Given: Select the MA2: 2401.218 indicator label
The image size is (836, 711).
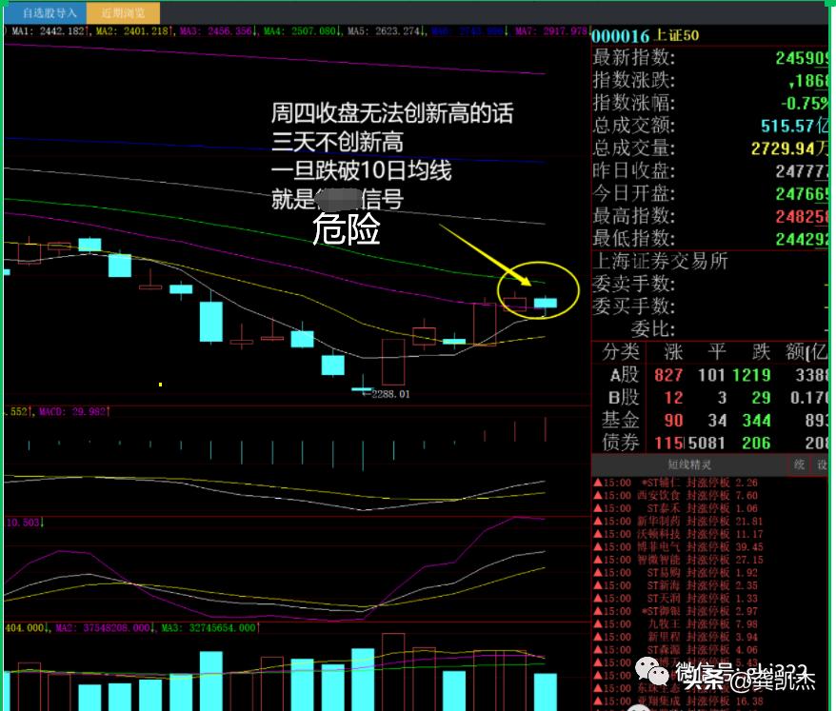Looking at the screenshot, I should [134, 31].
